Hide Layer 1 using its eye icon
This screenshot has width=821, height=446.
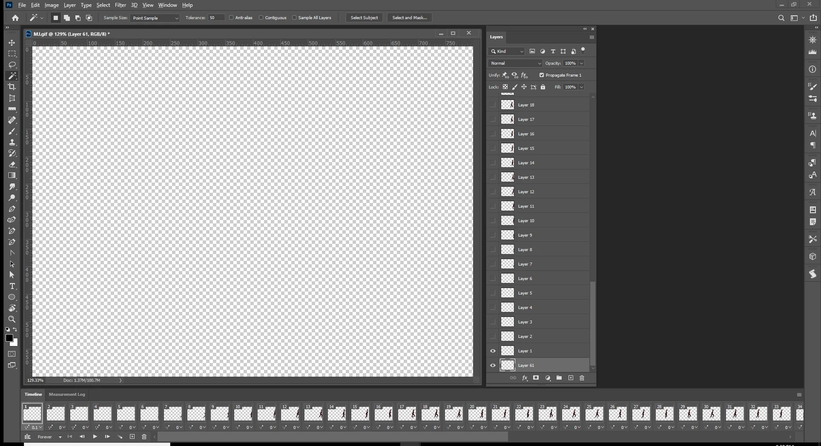pos(493,351)
